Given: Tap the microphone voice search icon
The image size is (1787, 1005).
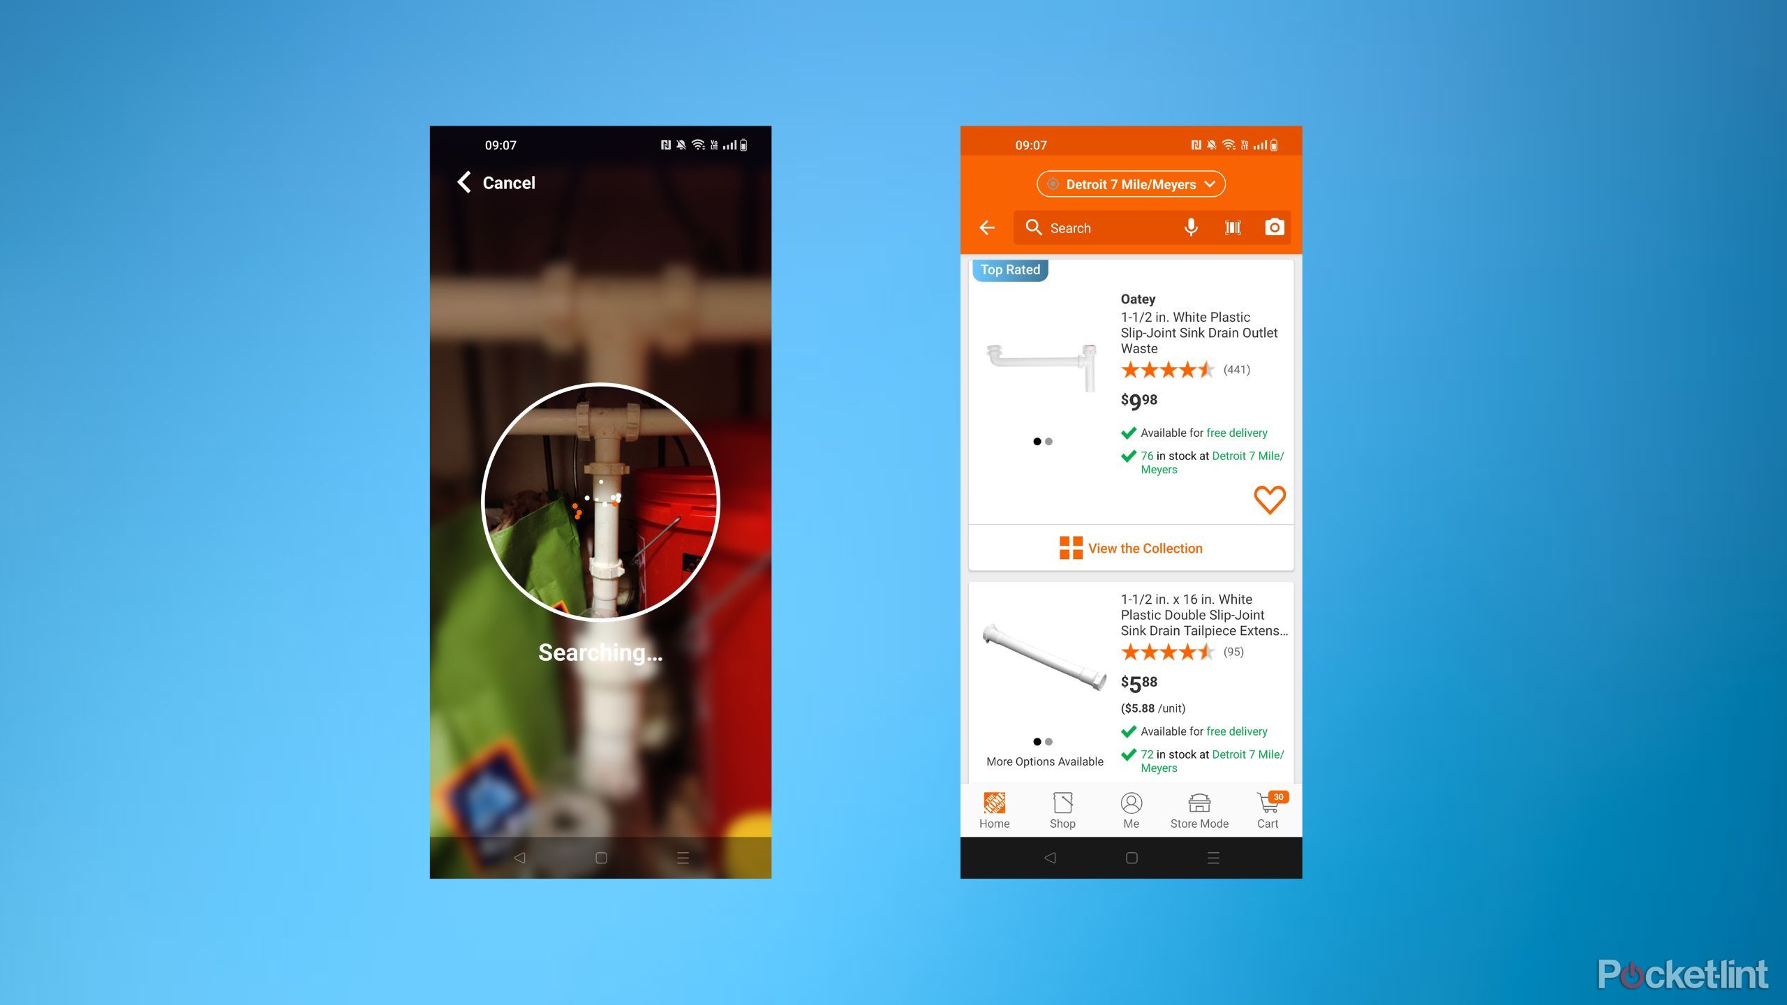Looking at the screenshot, I should pos(1188,227).
